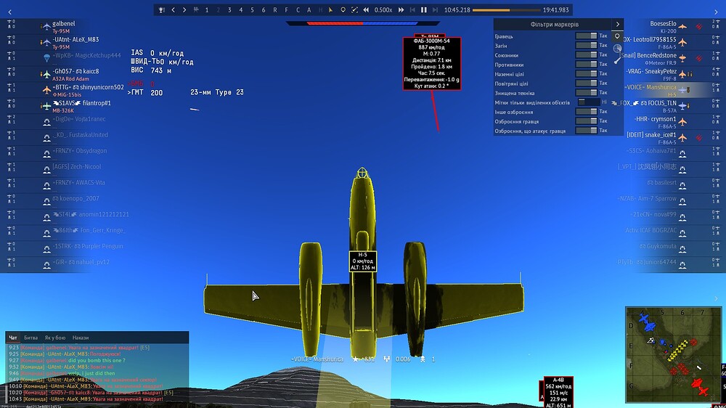This screenshot has width=726, height=408.
Task: Select player crymson1 with F-86A-5
Action: tap(655, 119)
